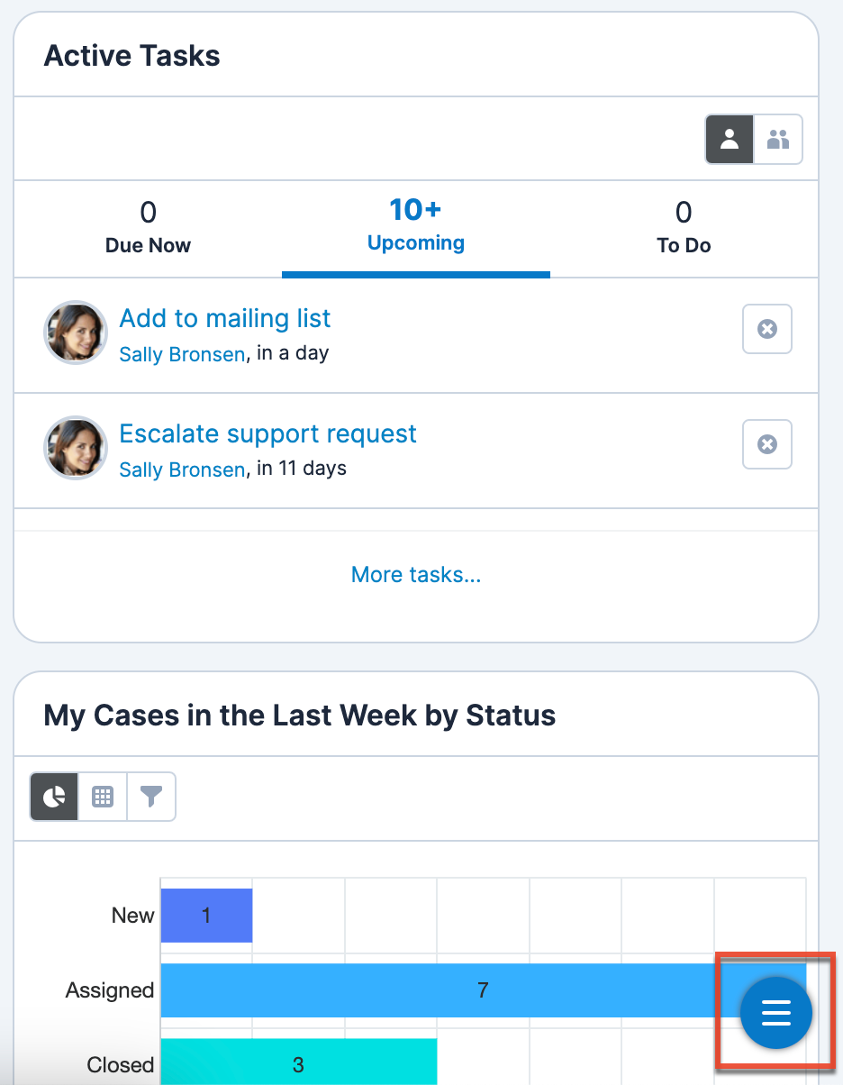Viewport: 843px width, 1085px height.
Task: Open the To Do tab
Action: 684,228
